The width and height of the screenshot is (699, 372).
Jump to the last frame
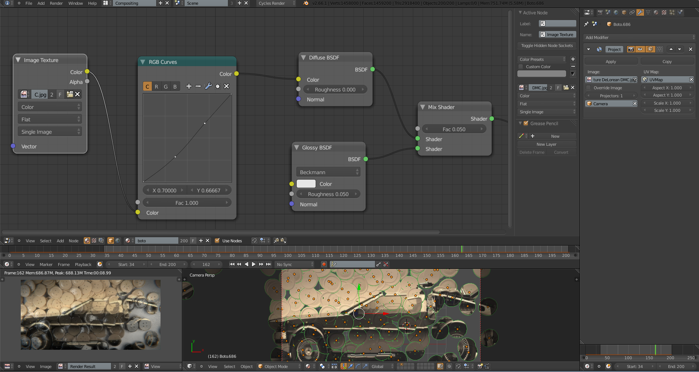point(269,264)
